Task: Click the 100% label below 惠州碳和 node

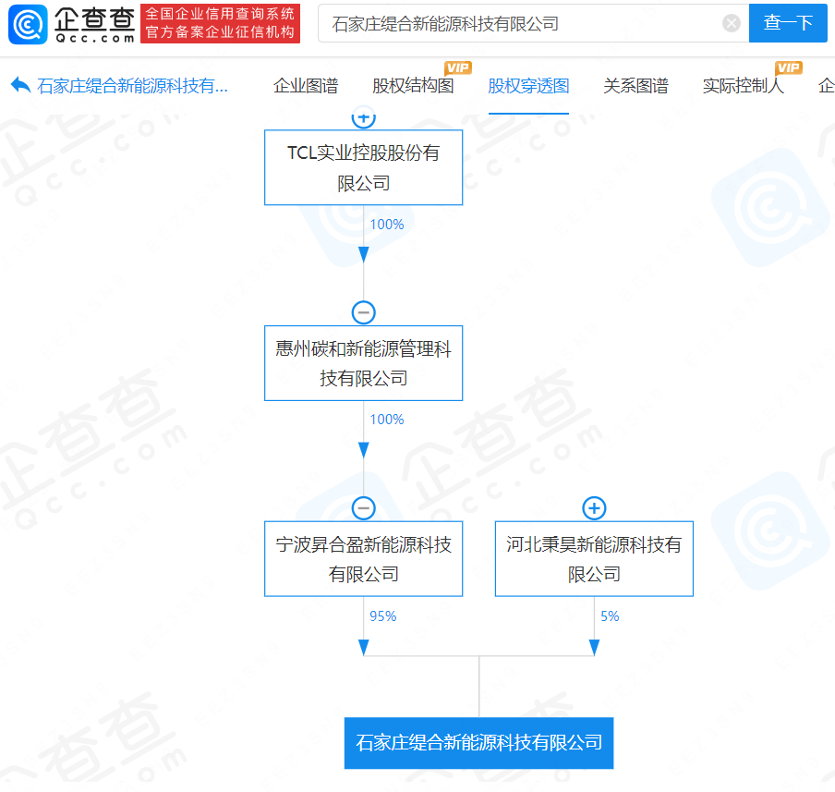Action: click(387, 420)
